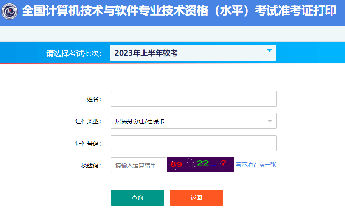Click the 请选择考试批次 label text
Screen dimensions: 345x216
click(74, 53)
